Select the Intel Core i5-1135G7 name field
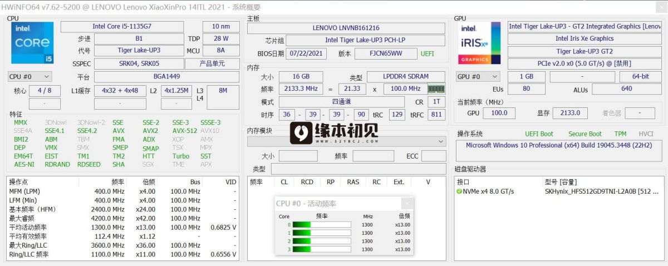The width and height of the screenshot is (668, 266). click(x=121, y=27)
